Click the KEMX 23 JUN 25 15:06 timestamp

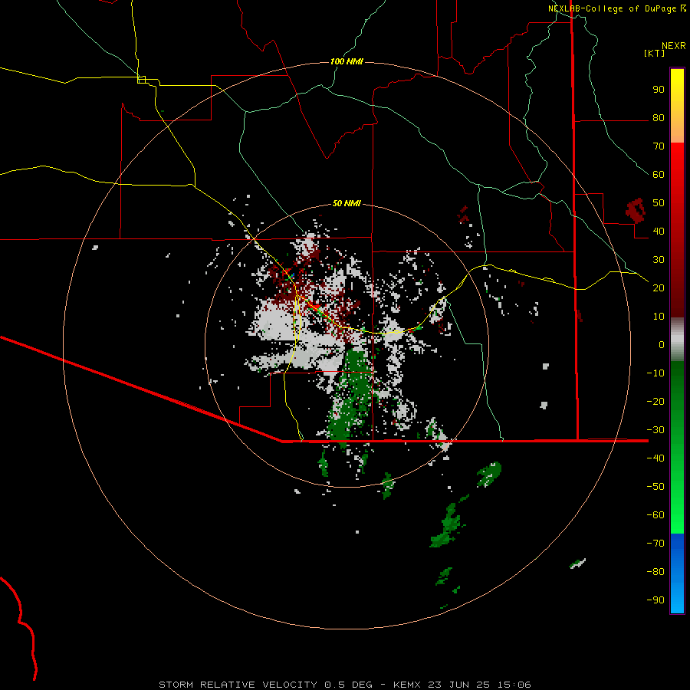pos(462,685)
